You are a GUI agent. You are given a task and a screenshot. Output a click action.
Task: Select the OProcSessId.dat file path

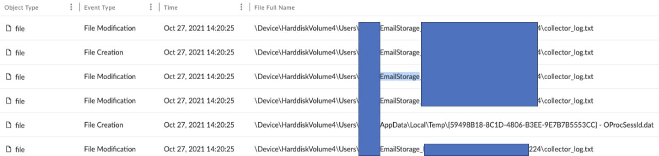pyautogui.click(x=454, y=125)
